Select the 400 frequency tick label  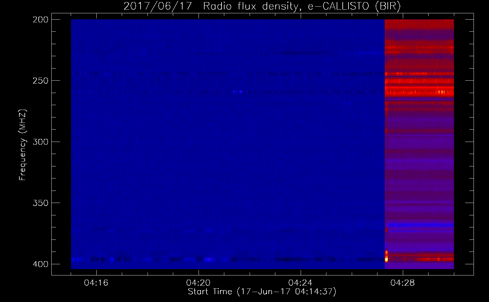[x=40, y=264]
